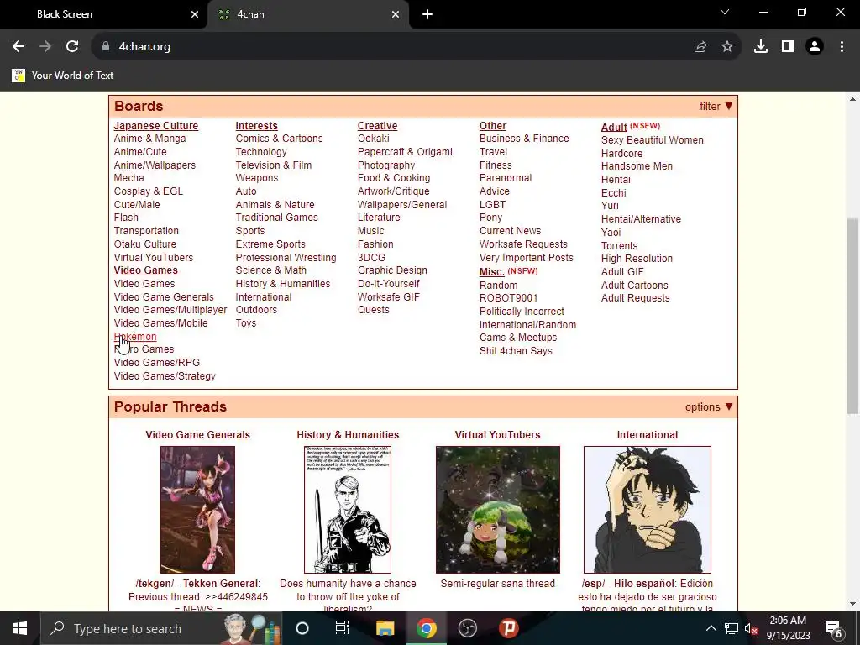Open the Chrome three-dot menu
The height and width of the screenshot is (645, 860).
(x=842, y=47)
